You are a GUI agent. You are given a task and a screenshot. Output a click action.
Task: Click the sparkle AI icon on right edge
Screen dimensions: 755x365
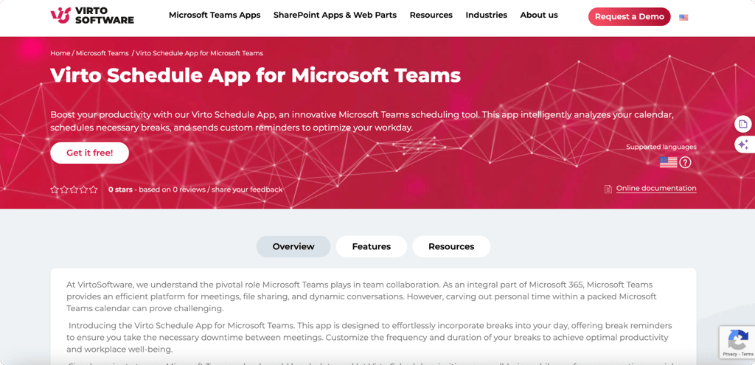pyautogui.click(x=743, y=145)
